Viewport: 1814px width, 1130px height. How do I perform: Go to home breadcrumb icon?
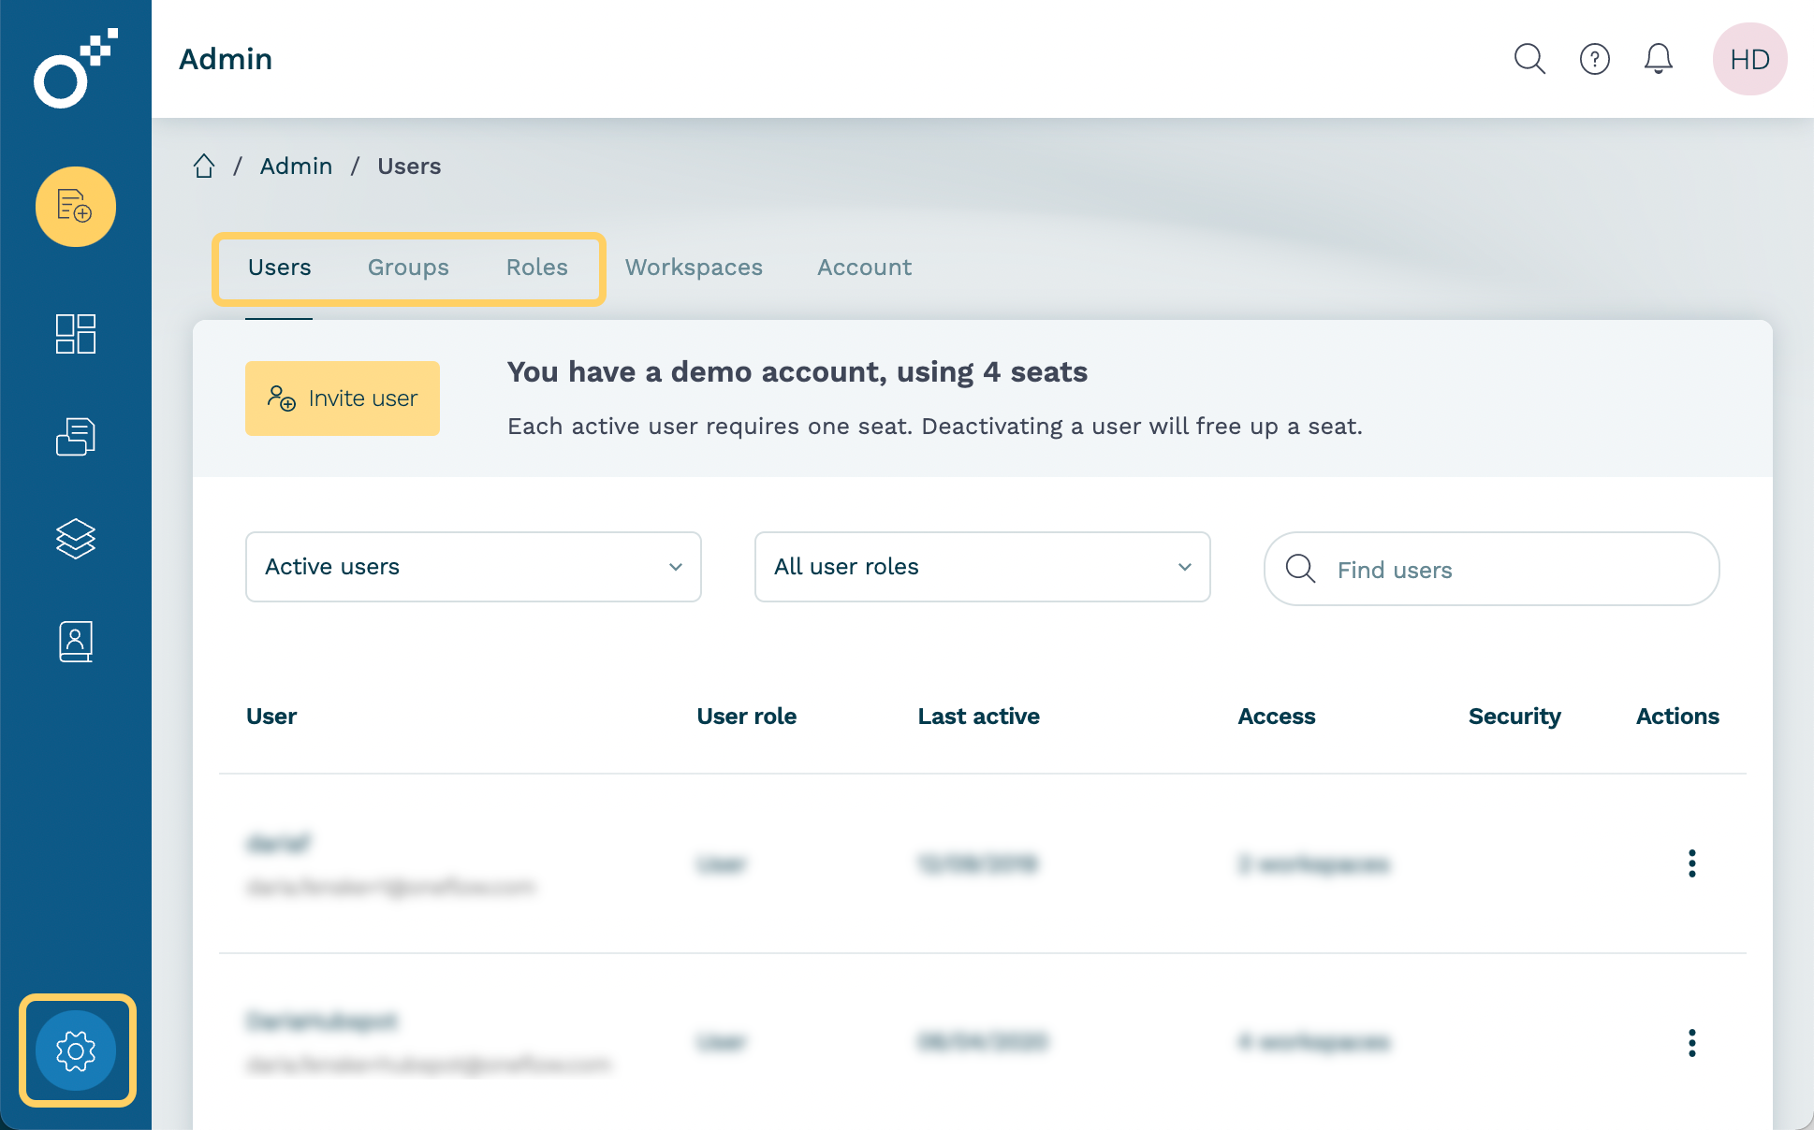point(204,167)
